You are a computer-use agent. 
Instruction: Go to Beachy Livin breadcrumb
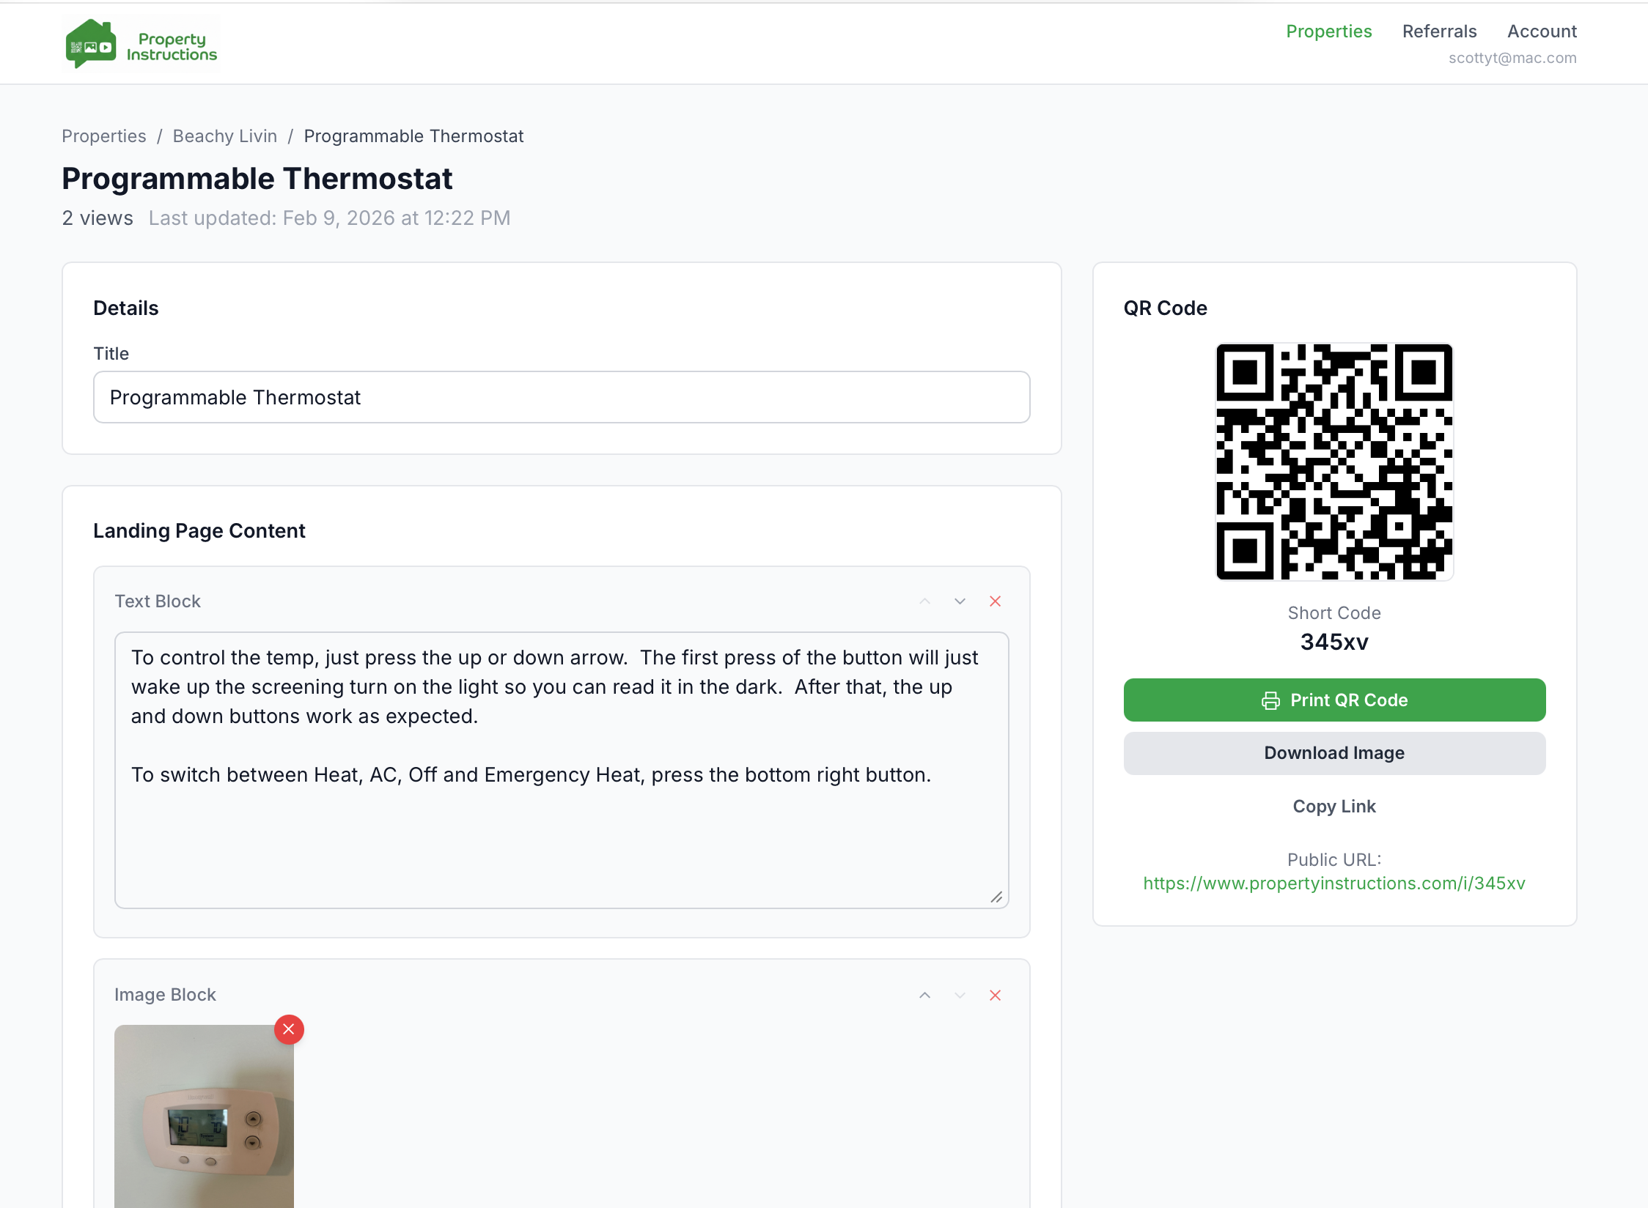tap(225, 136)
